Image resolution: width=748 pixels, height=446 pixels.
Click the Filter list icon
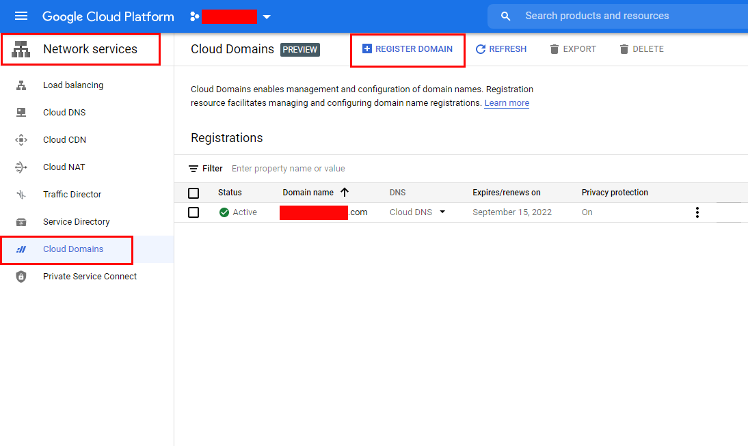(193, 169)
